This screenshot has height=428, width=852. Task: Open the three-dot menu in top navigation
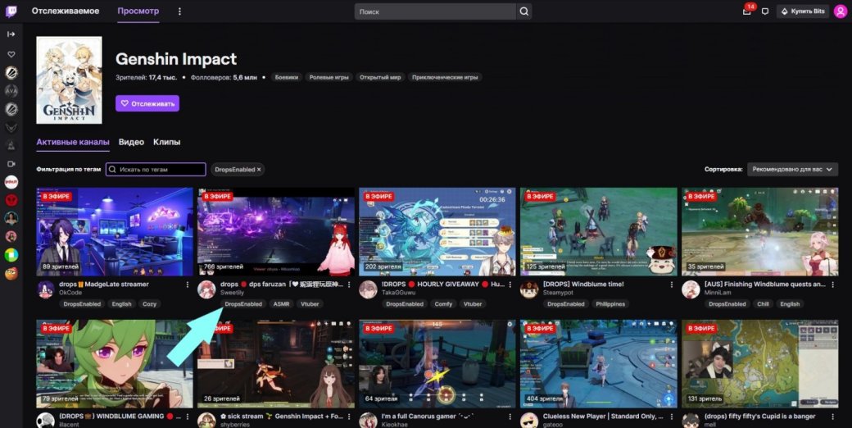(180, 11)
